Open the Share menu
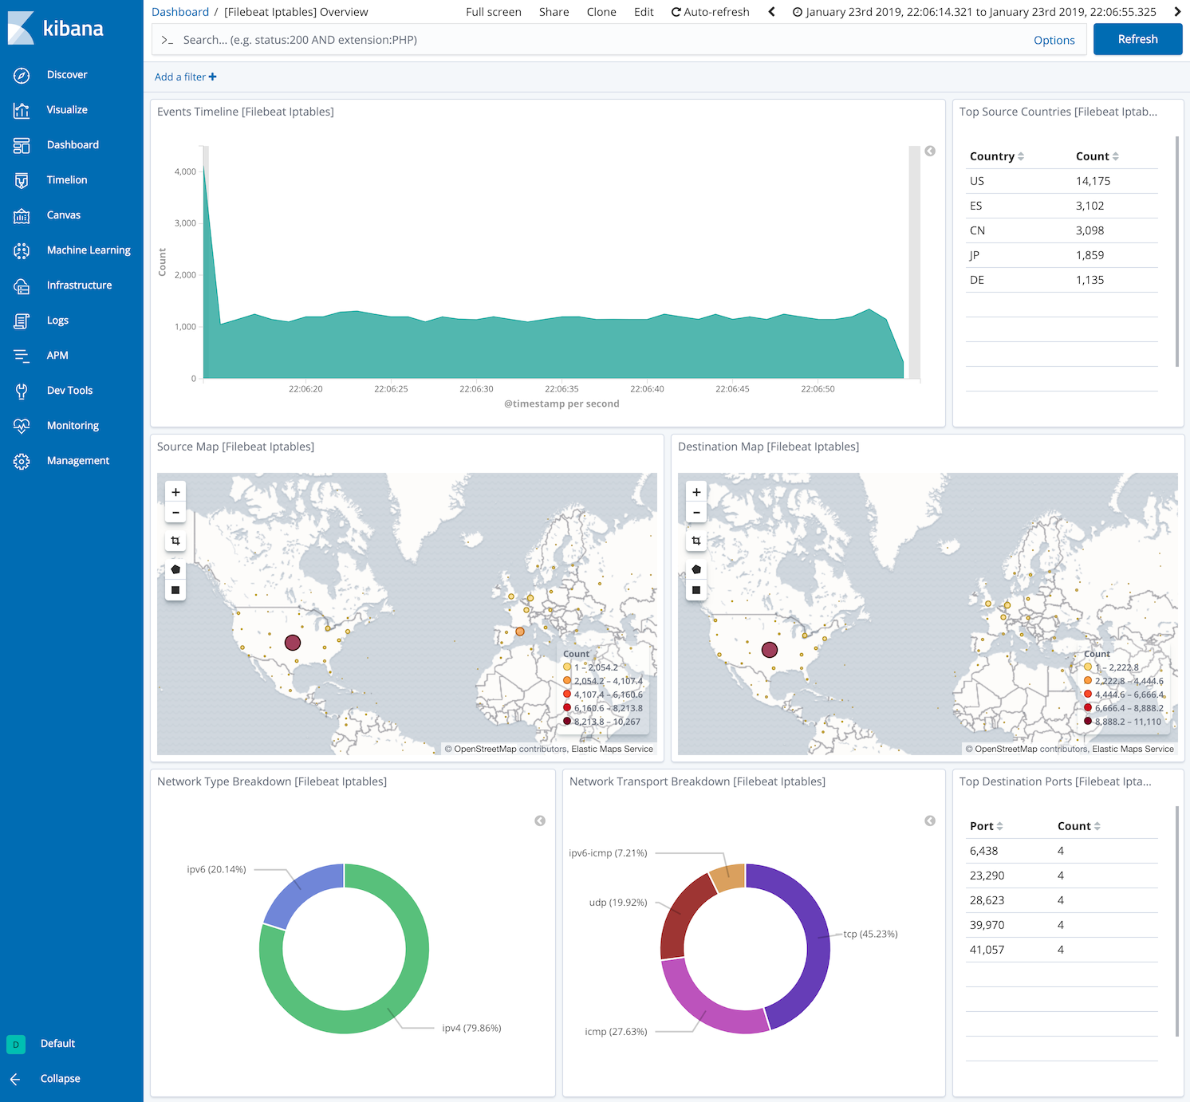 554,11
